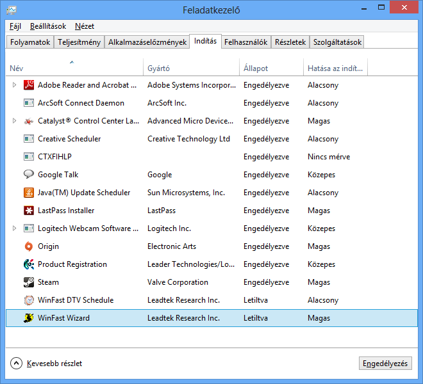The width and height of the screenshot is (423, 384).
Task: Click Letiltva status in WinFast Wizard row
Action: (x=256, y=318)
